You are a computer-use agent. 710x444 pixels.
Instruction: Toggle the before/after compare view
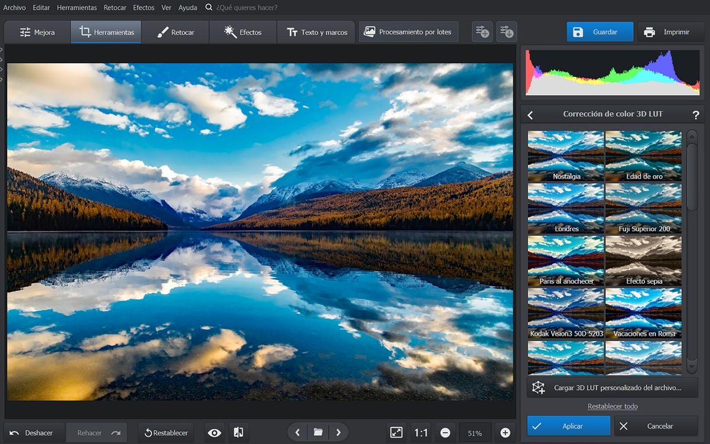coord(238,433)
